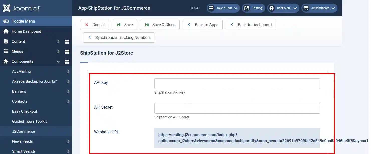Click the API Key label
371x154 pixels.
tap(101, 82)
